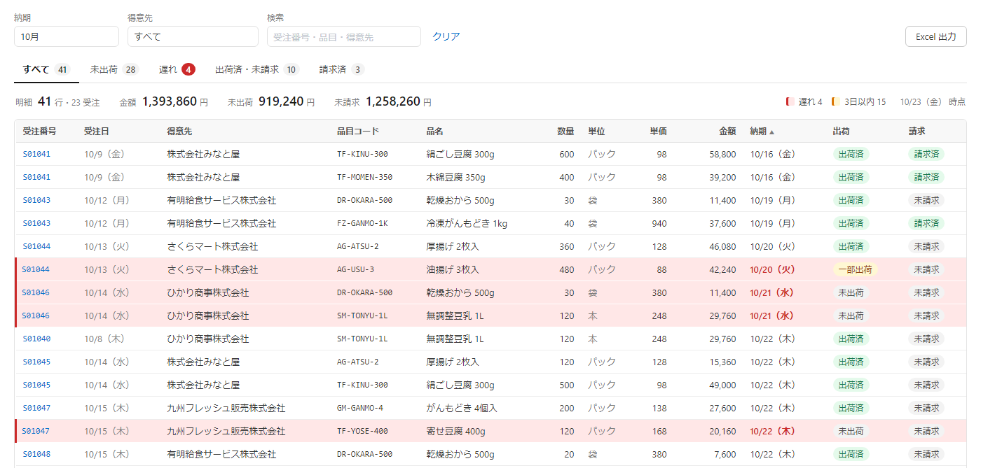
Task: Click item code TF-MOMEN-350
Action: pos(364,177)
